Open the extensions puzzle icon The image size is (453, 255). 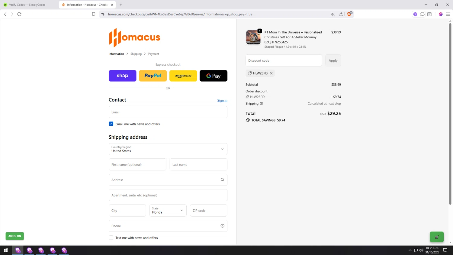(x=422, y=14)
